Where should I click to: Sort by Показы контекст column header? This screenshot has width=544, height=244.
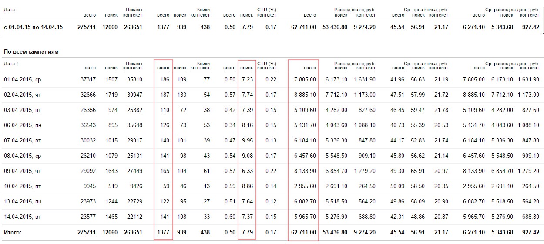[133, 68]
